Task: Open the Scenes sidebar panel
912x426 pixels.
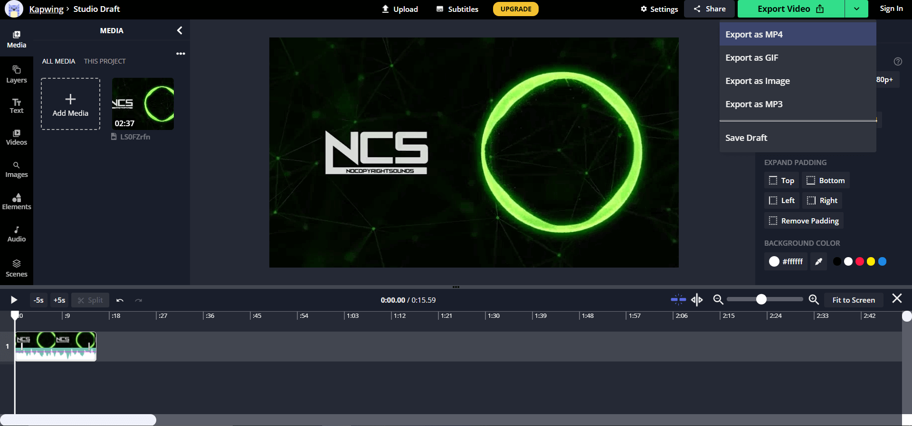Action: (17, 268)
